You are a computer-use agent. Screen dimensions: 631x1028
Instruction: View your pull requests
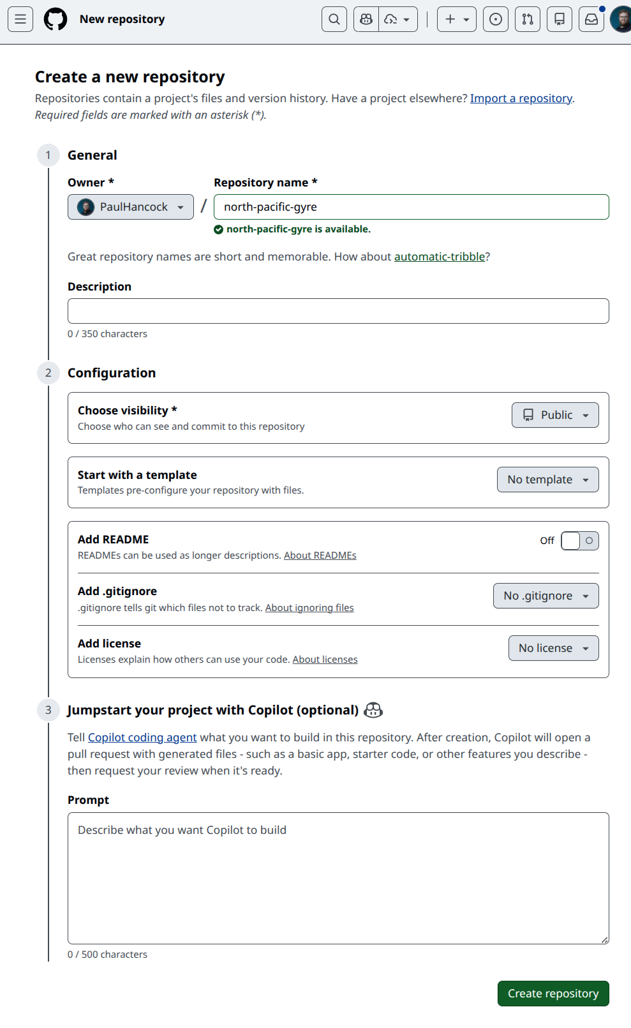(x=527, y=19)
